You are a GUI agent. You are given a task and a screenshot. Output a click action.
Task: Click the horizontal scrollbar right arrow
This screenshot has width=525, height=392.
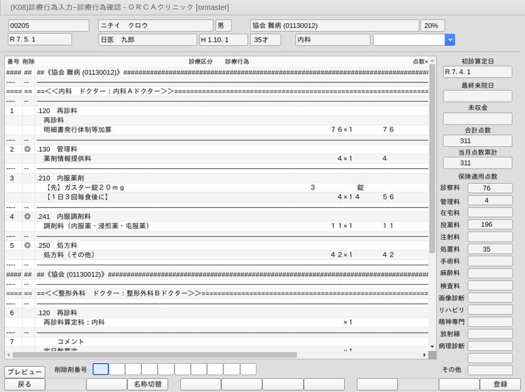(x=424, y=355)
